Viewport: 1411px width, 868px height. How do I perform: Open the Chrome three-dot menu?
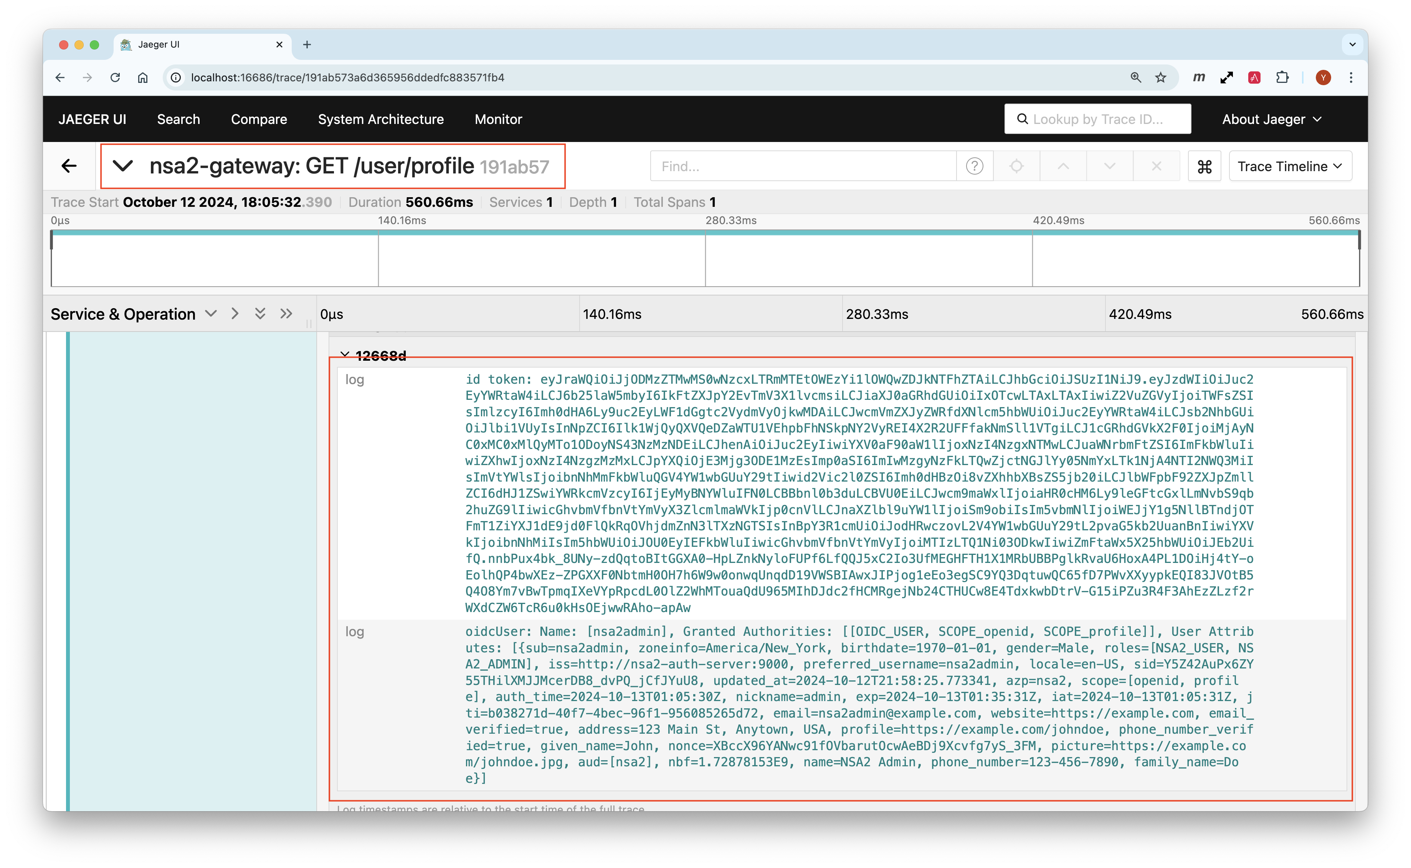coord(1351,78)
